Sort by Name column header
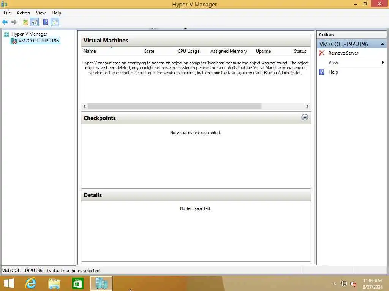 90,51
